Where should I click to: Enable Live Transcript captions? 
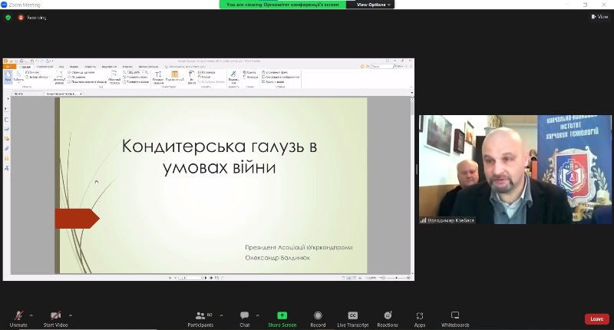coord(352,316)
